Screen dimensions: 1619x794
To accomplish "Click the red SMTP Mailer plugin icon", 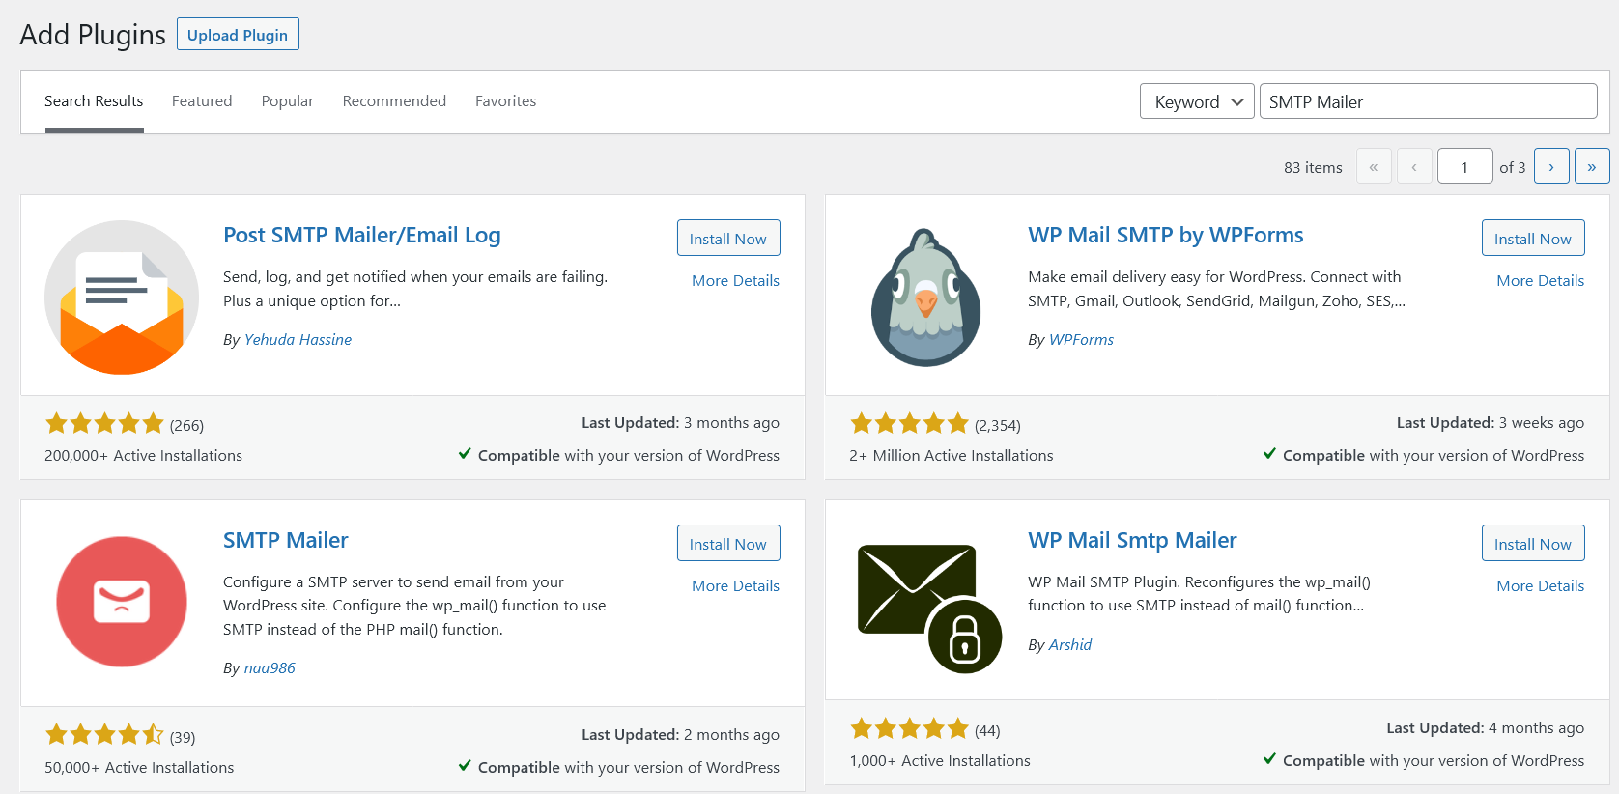I will tap(122, 602).
